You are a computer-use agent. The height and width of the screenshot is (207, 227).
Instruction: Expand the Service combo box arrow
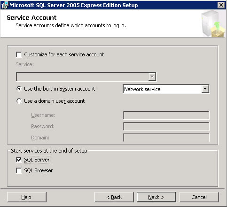pyautogui.click(x=152, y=77)
